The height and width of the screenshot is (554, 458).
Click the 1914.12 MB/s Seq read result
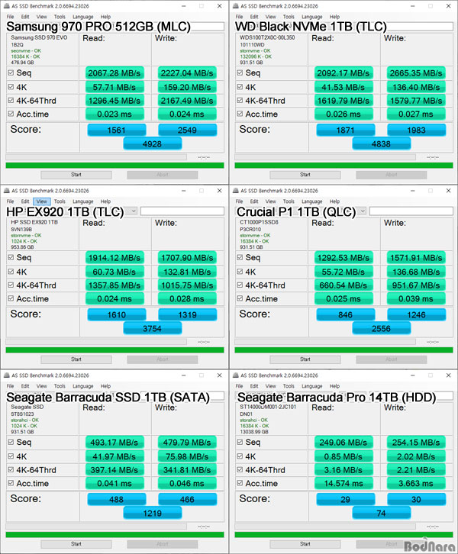pos(114,258)
